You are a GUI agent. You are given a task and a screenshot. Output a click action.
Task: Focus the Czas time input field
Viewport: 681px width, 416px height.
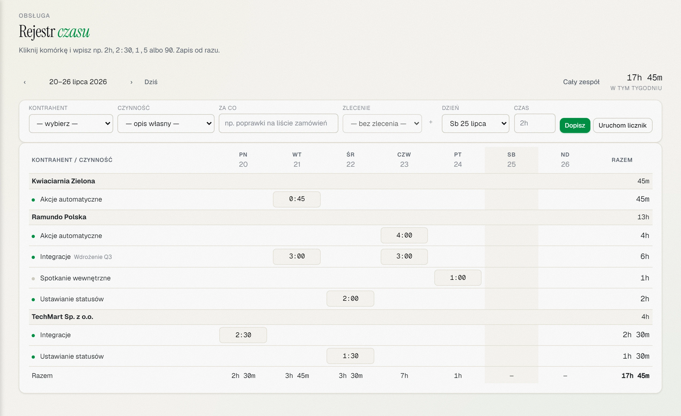point(535,123)
